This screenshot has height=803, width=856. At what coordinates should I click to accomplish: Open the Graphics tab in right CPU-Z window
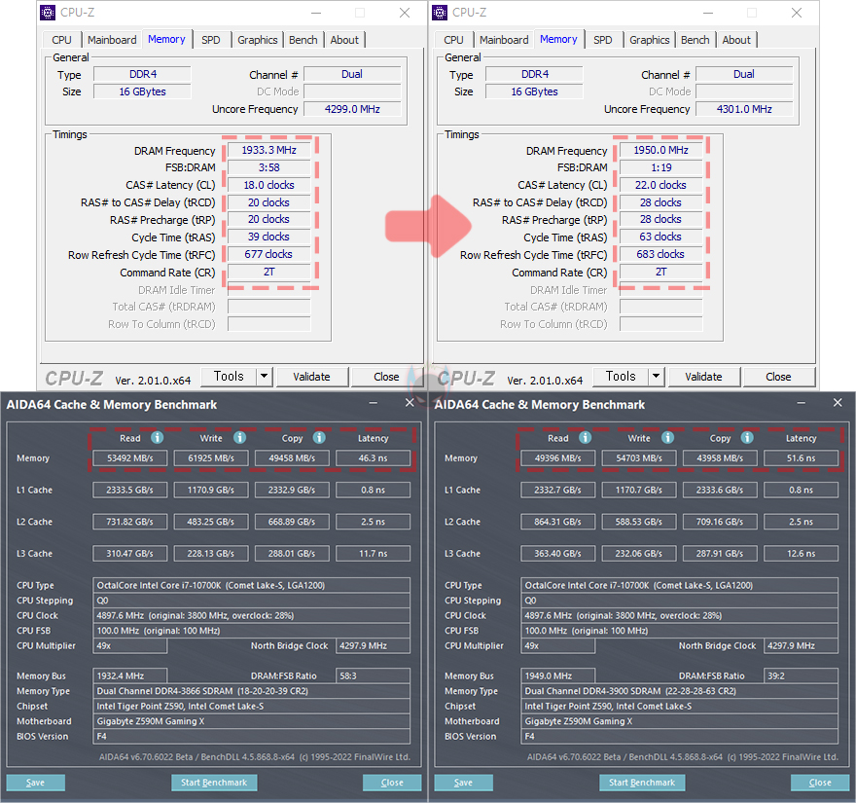pos(649,40)
